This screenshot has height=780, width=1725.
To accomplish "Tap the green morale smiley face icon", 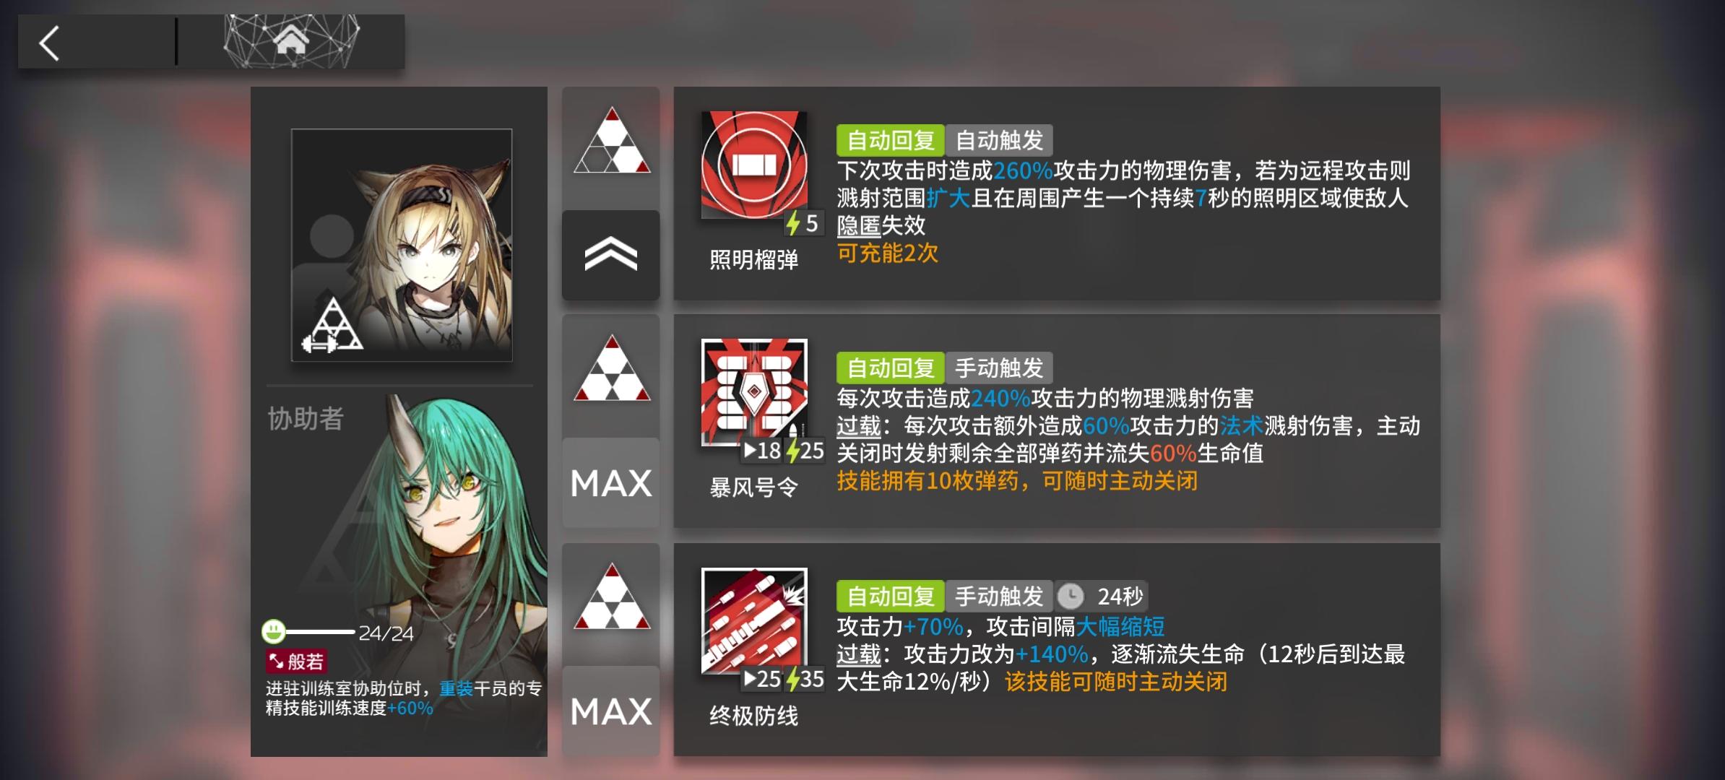I will click(x=274, y=632).
